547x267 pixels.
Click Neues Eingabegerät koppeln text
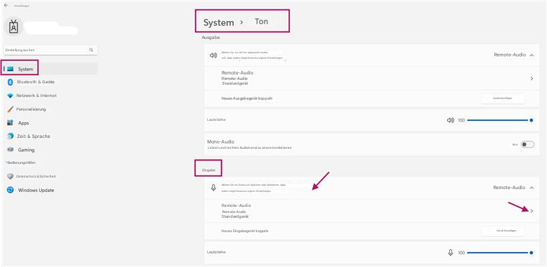point(245,231)
